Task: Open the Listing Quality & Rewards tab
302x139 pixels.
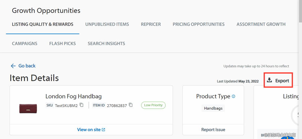Action: click(42, 24)
